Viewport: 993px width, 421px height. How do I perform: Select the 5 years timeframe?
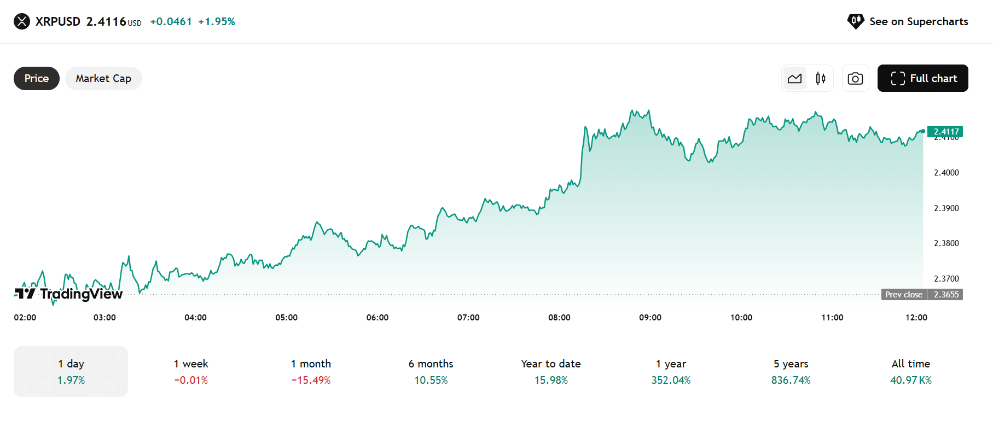pos(790,371)
